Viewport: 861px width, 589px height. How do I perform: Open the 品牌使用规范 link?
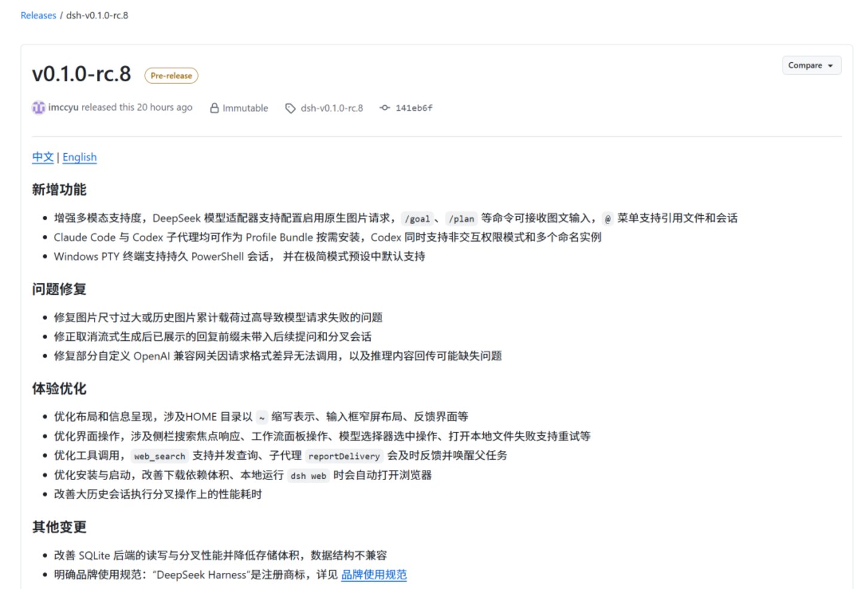click(374, 575)
